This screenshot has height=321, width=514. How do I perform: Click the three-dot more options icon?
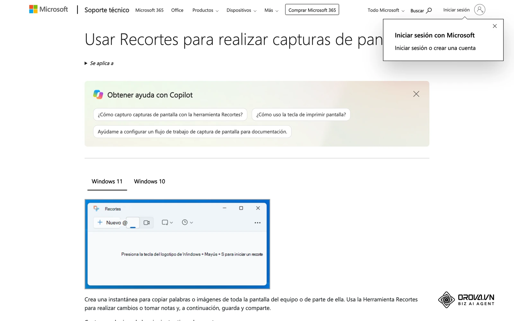click(x=257, y=222)
